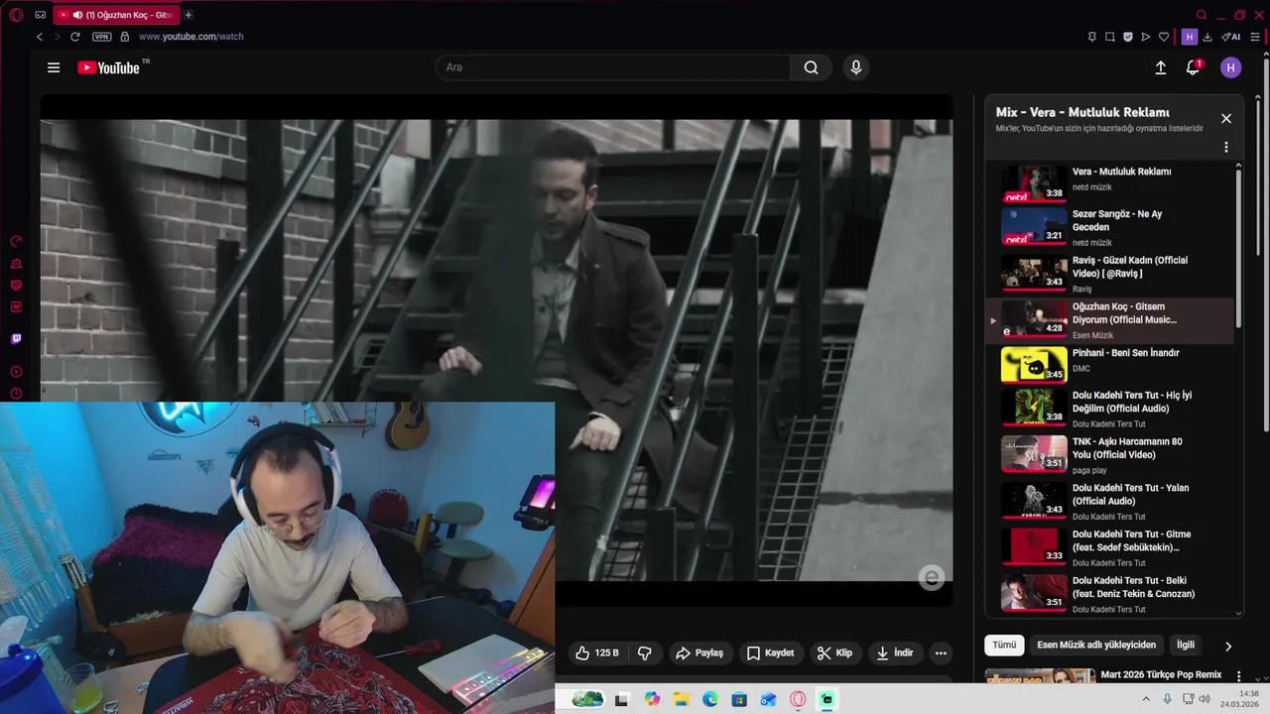
Task: Open the tab islands workspace icon
Action: 40,15
